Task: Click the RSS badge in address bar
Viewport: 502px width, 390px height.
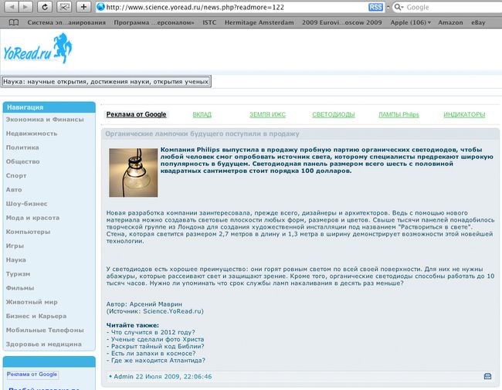Action: click(375, 7)
